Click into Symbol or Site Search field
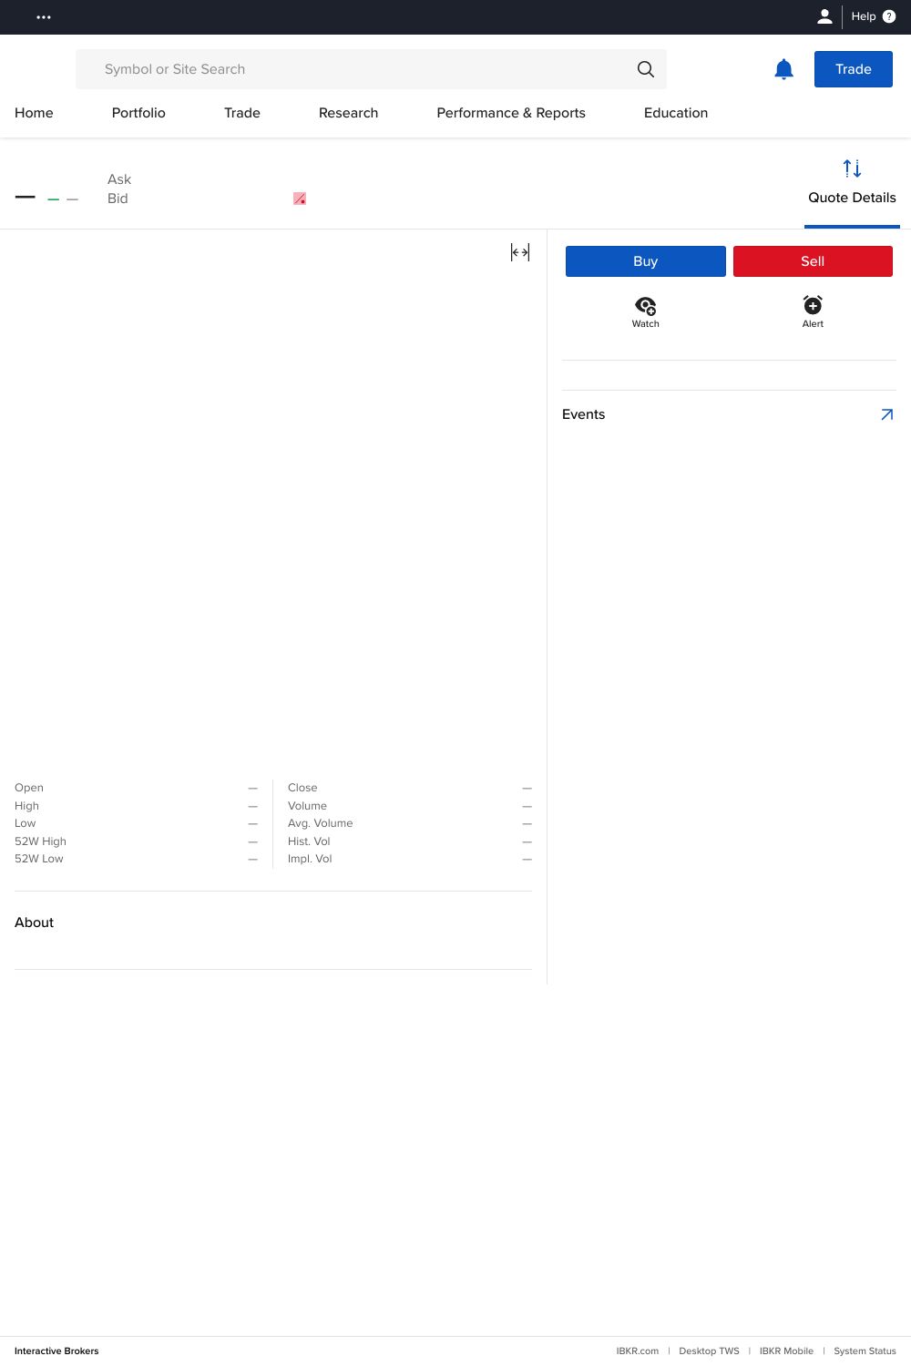Screen dimensions: 911x1366 pos(355,69)
